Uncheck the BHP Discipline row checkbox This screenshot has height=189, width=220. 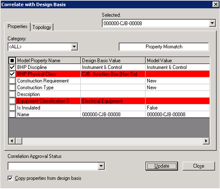12,67
